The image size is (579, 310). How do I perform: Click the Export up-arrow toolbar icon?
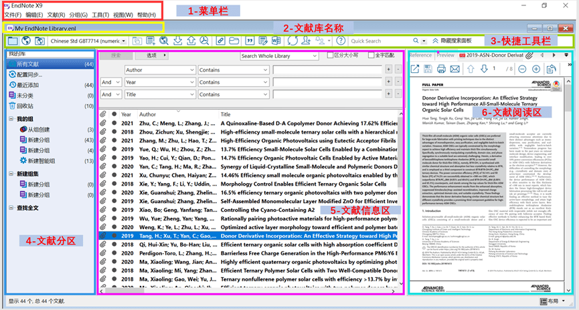tap(191, 41)
